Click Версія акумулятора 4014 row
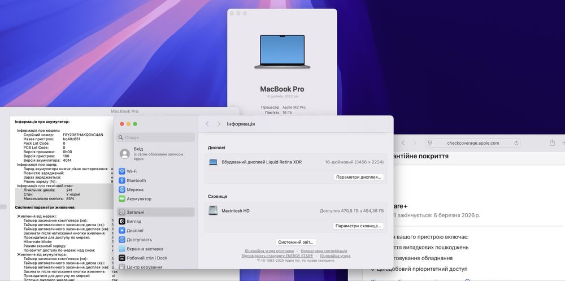 coord(47,160)
